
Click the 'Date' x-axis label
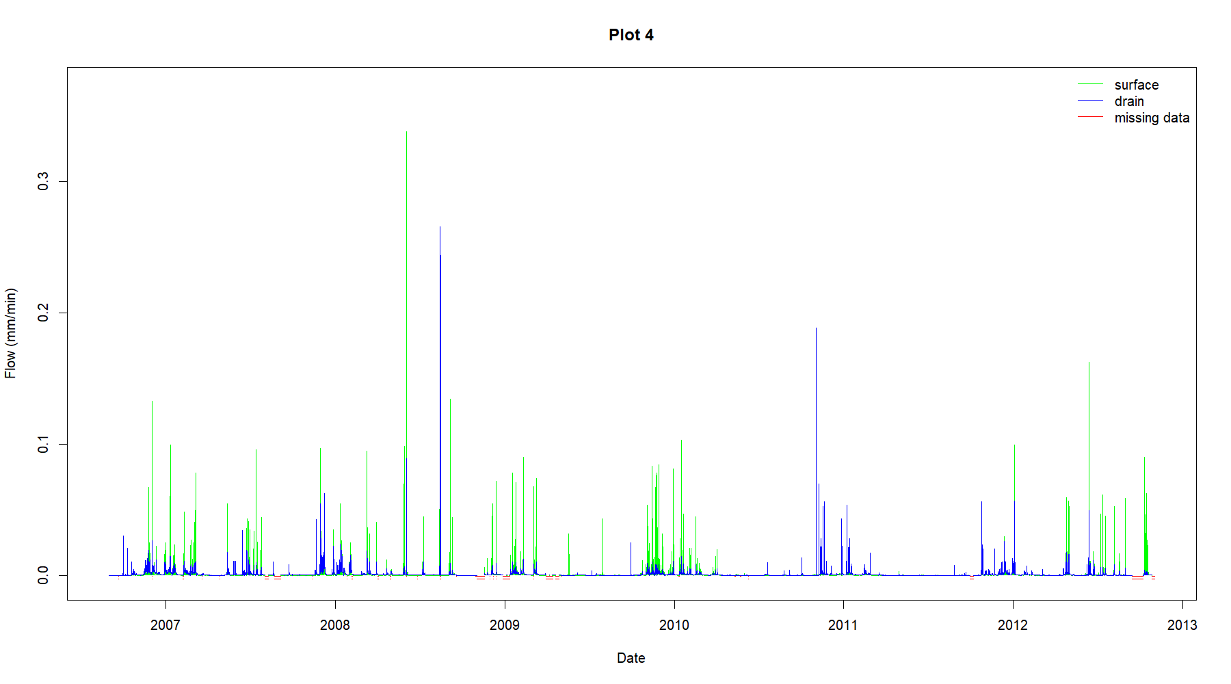(x=631, y=658)
